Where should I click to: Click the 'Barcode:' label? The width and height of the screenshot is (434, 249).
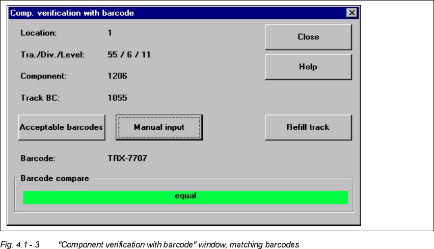(x=38, y=158)
